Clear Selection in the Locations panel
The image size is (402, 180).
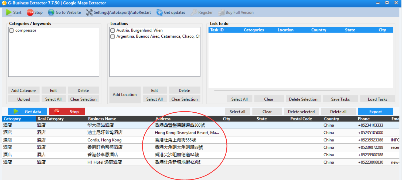point(185,99)
